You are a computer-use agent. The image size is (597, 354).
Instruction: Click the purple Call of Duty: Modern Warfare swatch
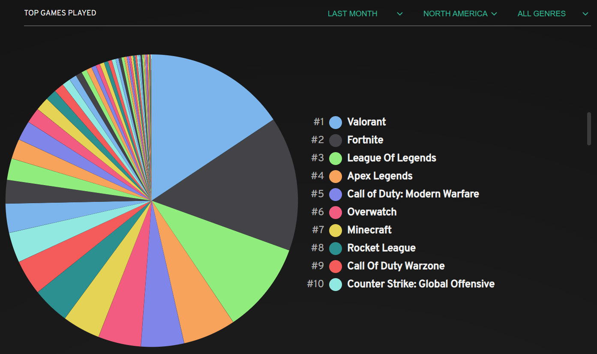tap(336, 194)
